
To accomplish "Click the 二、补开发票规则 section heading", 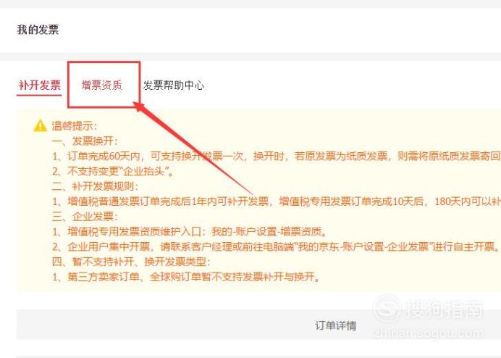I will pos(96,186).
